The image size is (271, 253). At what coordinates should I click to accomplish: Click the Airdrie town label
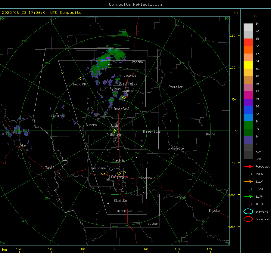pyautogui.click(x=119, y=161)
